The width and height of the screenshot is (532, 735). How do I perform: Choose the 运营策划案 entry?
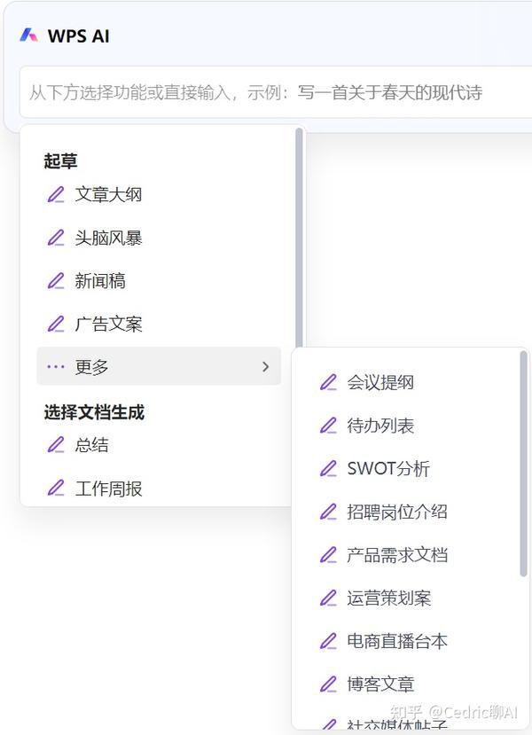[383, 598]
